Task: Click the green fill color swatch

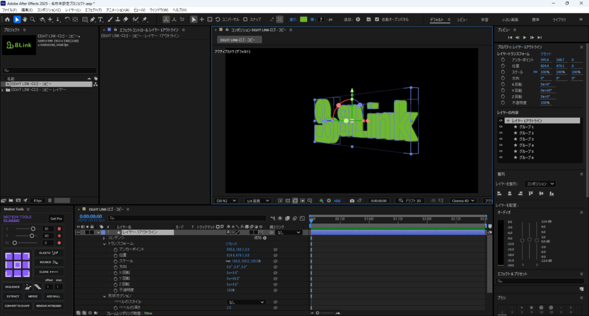Action: pos(304,20)
